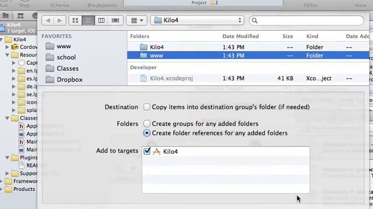This screenshot has width=373, height=209.
Task: Select the icons folder in Resources
Action: tap(27, 102)
